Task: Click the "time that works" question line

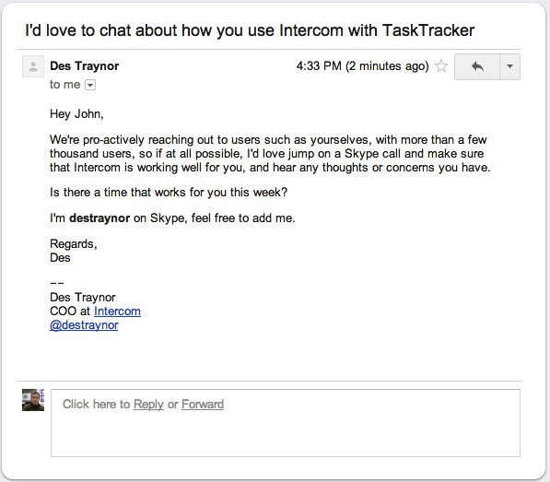Action: [169, 193]
